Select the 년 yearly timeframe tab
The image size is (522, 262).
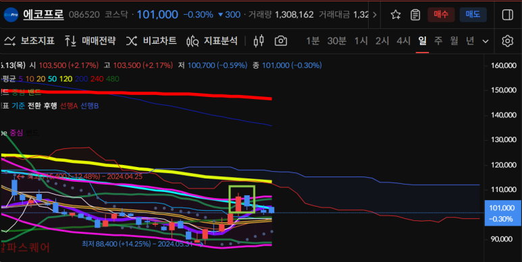[x=470, y=41]
